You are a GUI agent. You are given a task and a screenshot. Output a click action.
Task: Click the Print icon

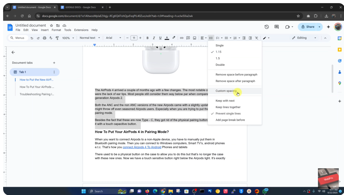coord(44,38)
